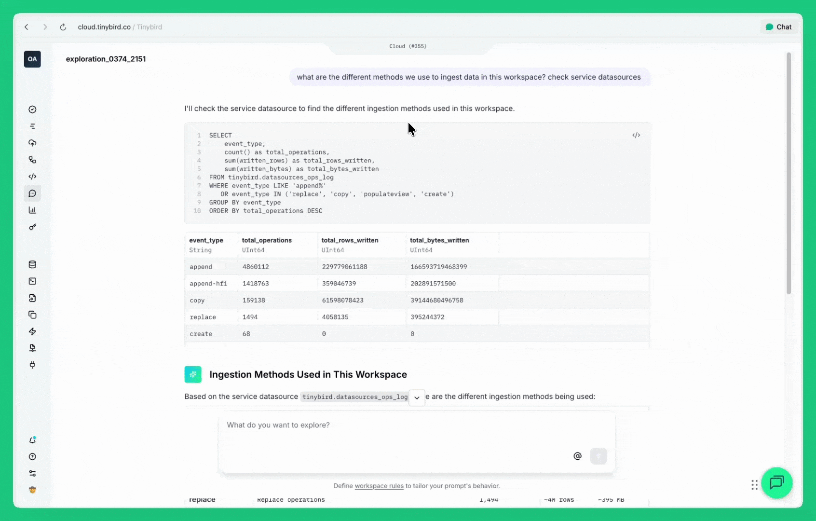Screen dimensions: 816x521
Task: Expand the chevron next to tinybird.datasources_ops_log
Action: (417, 398)
